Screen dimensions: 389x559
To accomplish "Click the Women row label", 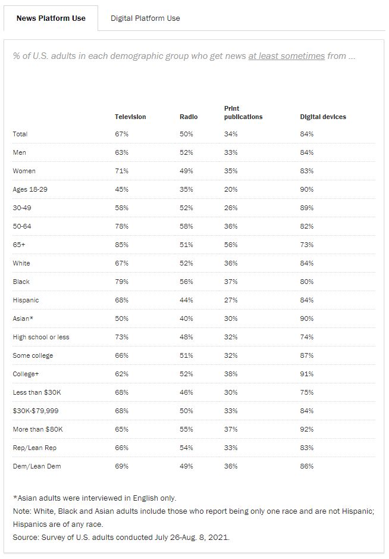I will tap(24, 171).
